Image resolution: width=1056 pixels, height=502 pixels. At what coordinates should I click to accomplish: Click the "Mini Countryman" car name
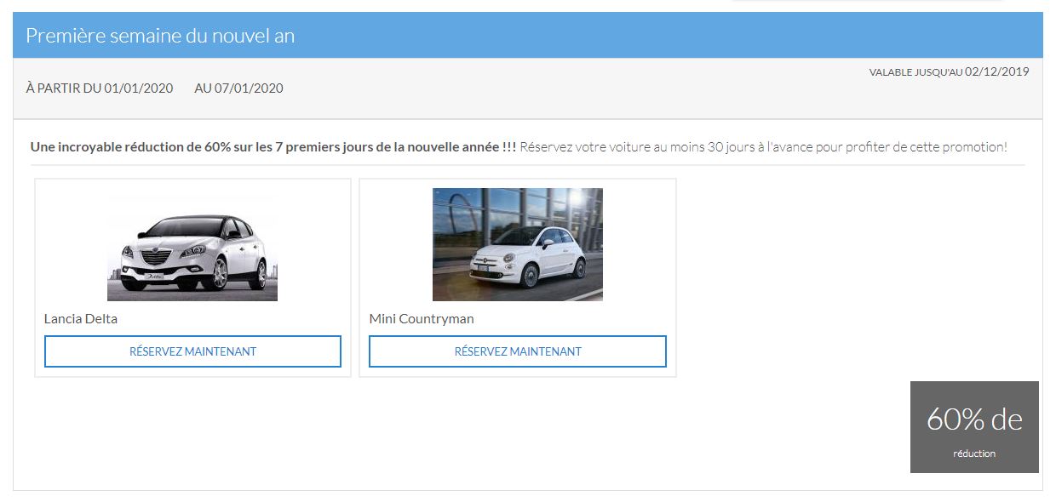coord(422,319)
